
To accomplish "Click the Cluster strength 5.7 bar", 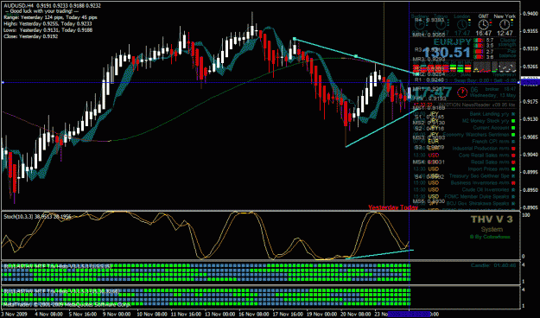I will click(x=479, y=41).
